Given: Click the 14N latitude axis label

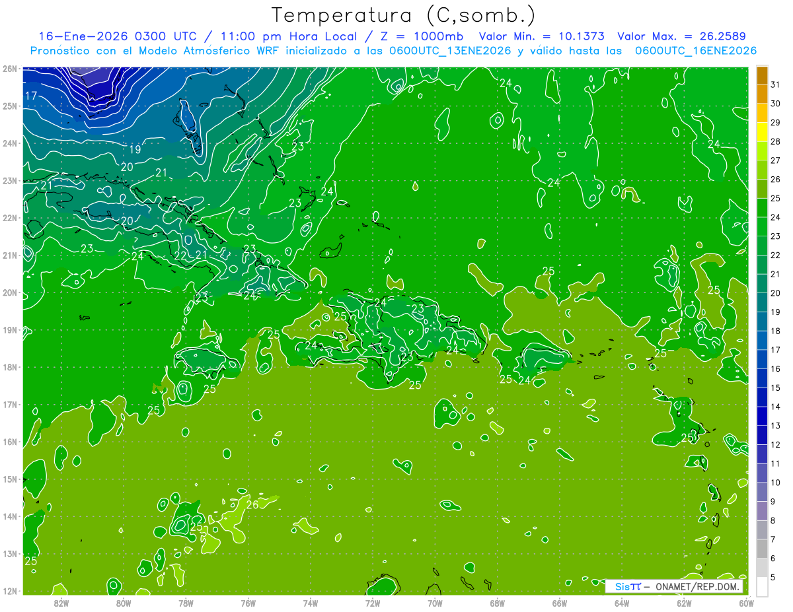Looking at the screenshot, I should click(x=9, y=516).
